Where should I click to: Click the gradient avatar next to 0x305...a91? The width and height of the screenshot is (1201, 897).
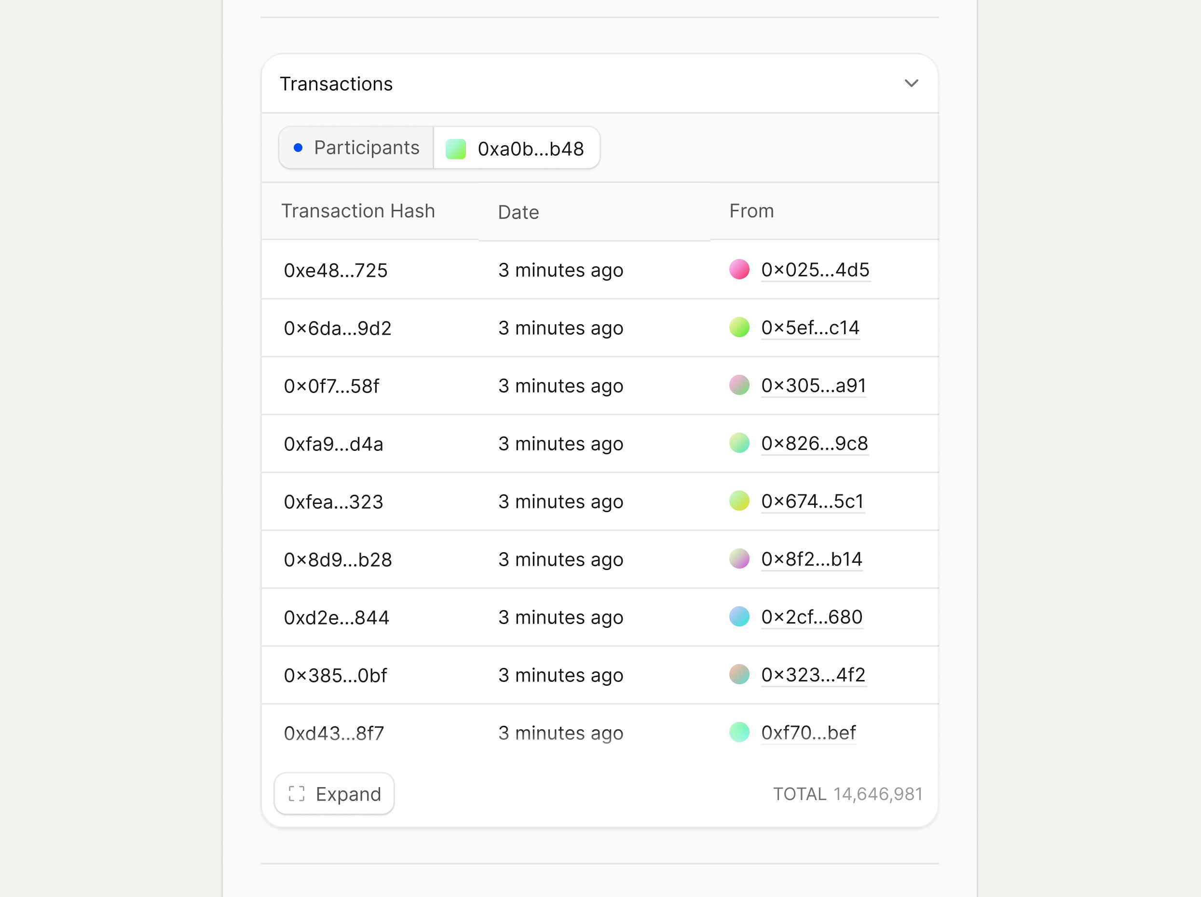(x=739, y=386)
